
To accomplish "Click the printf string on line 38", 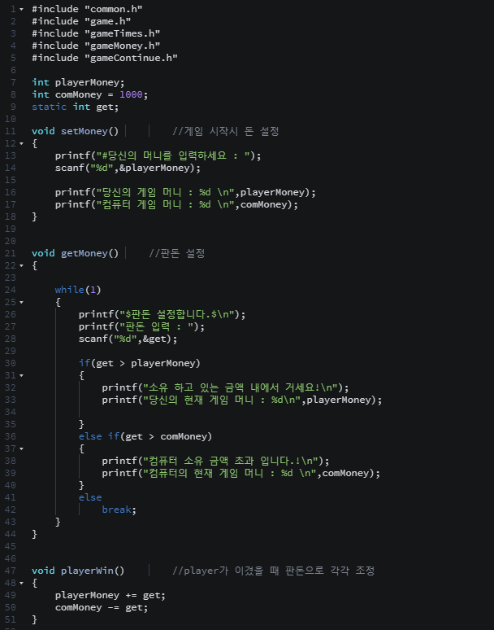I will (231, 461).
